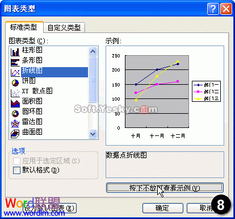Select the XY 散点图 entry text

pyautogui.click(x=37, y=91)
